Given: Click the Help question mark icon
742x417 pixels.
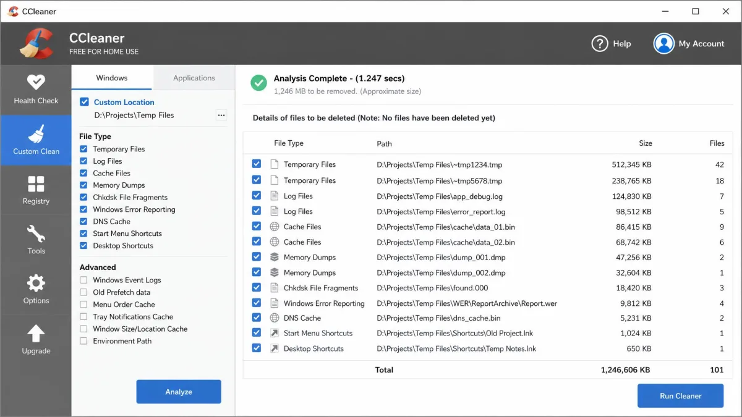Looking at the screenshot, I should coord(600,43).
